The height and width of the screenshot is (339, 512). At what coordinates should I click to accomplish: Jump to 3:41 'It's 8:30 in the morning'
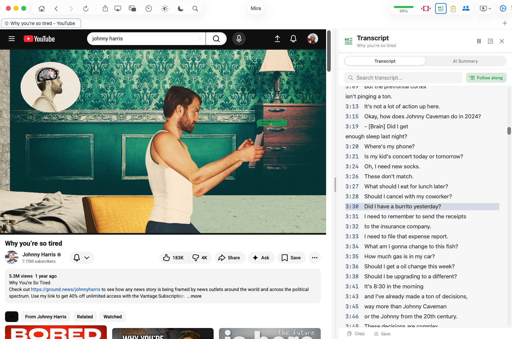[385, 286]
